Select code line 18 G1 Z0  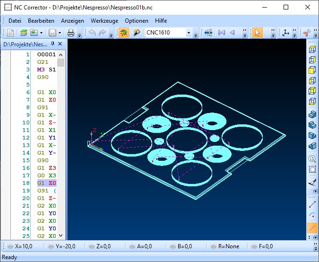[x=46, y=183]
